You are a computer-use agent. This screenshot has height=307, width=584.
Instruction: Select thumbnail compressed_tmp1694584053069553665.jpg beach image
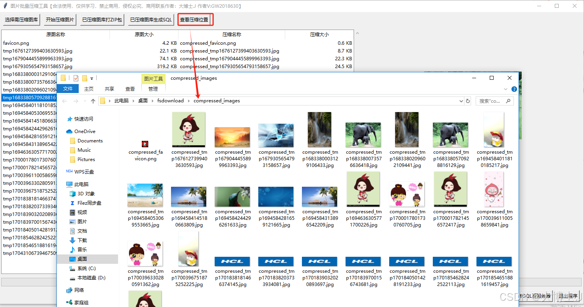pyautogui.click(x=145, y=195)
